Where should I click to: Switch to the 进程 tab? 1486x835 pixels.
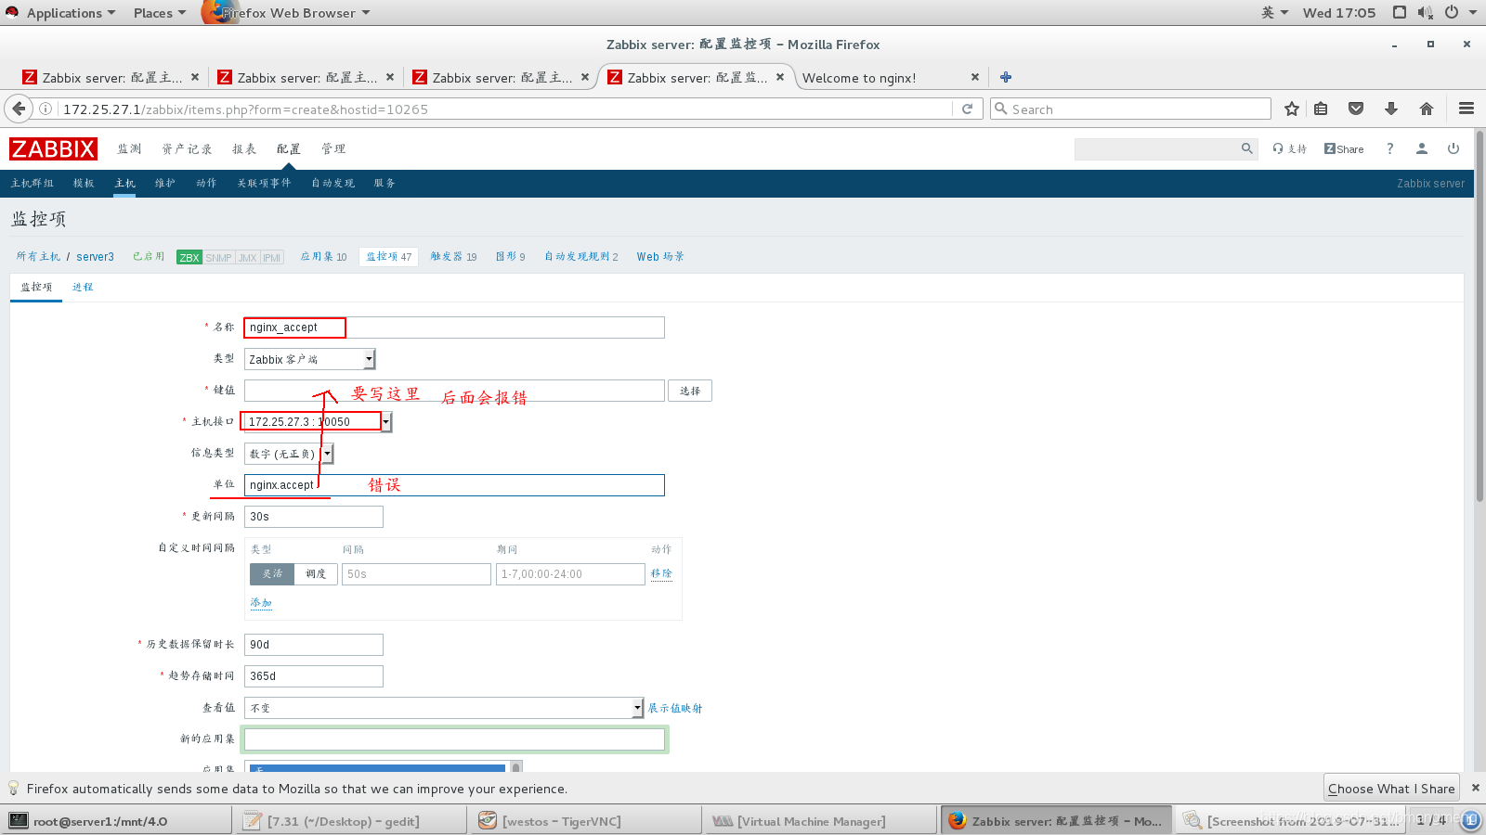[x=83, y=287]
